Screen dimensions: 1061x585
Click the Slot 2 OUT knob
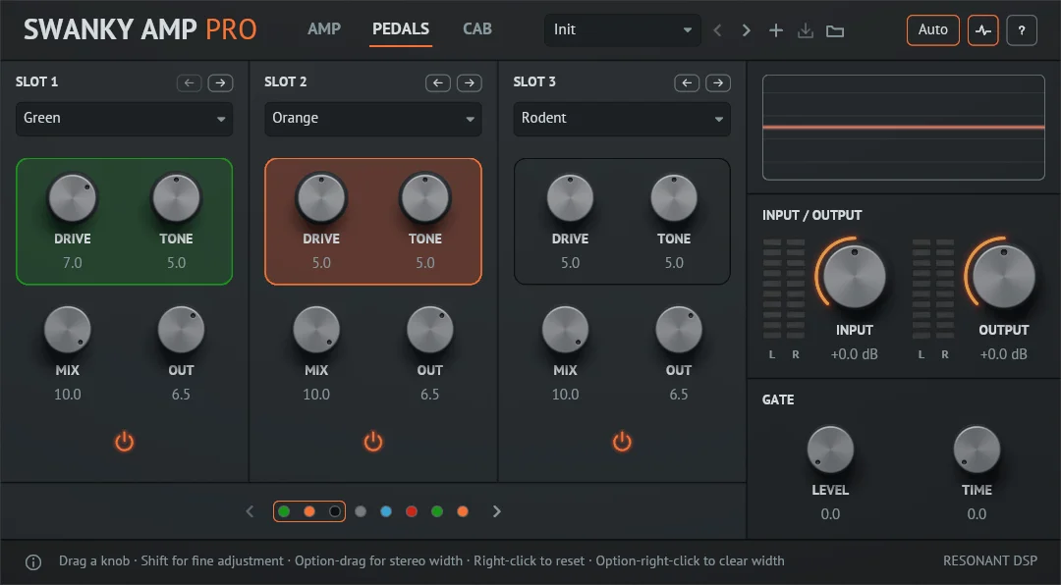coord(429,330)
